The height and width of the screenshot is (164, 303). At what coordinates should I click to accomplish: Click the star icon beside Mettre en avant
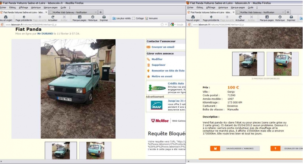(x=148, y=76)
